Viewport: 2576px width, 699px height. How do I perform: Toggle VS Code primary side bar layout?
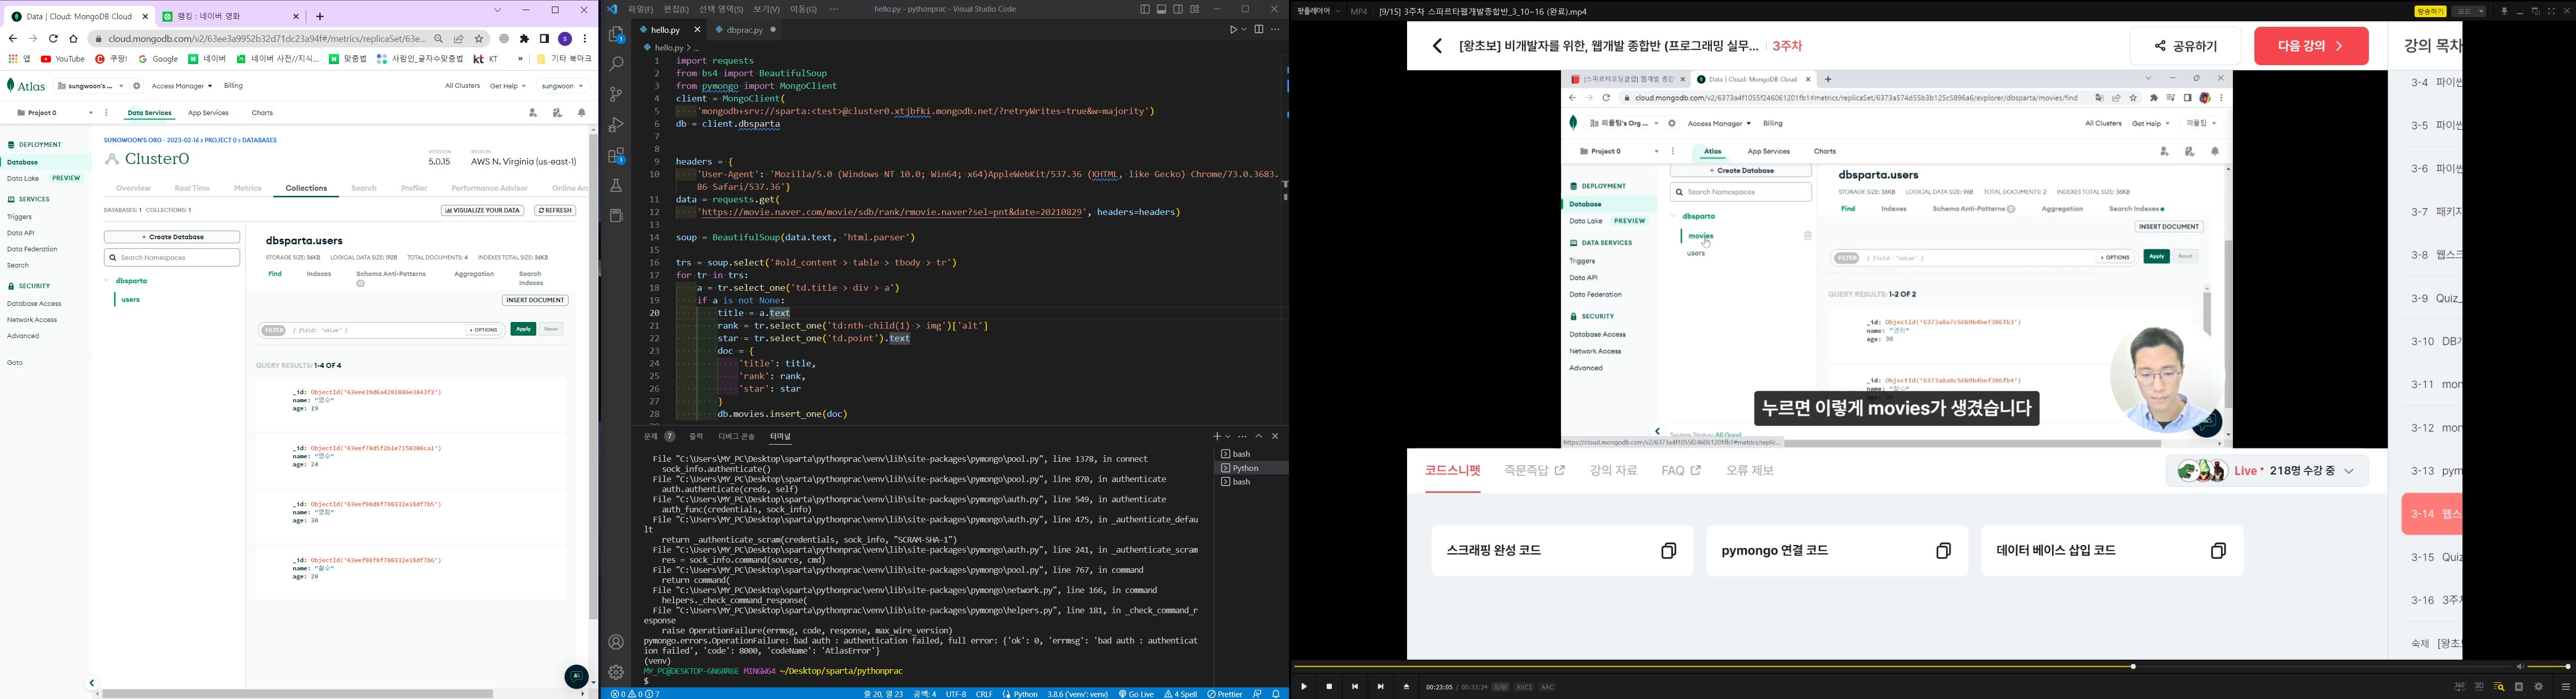click(1145, 10)
